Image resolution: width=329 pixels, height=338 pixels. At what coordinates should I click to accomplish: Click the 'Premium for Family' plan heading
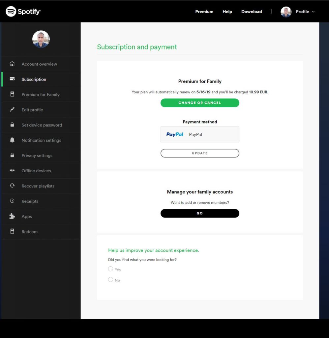tap(200, 82)
